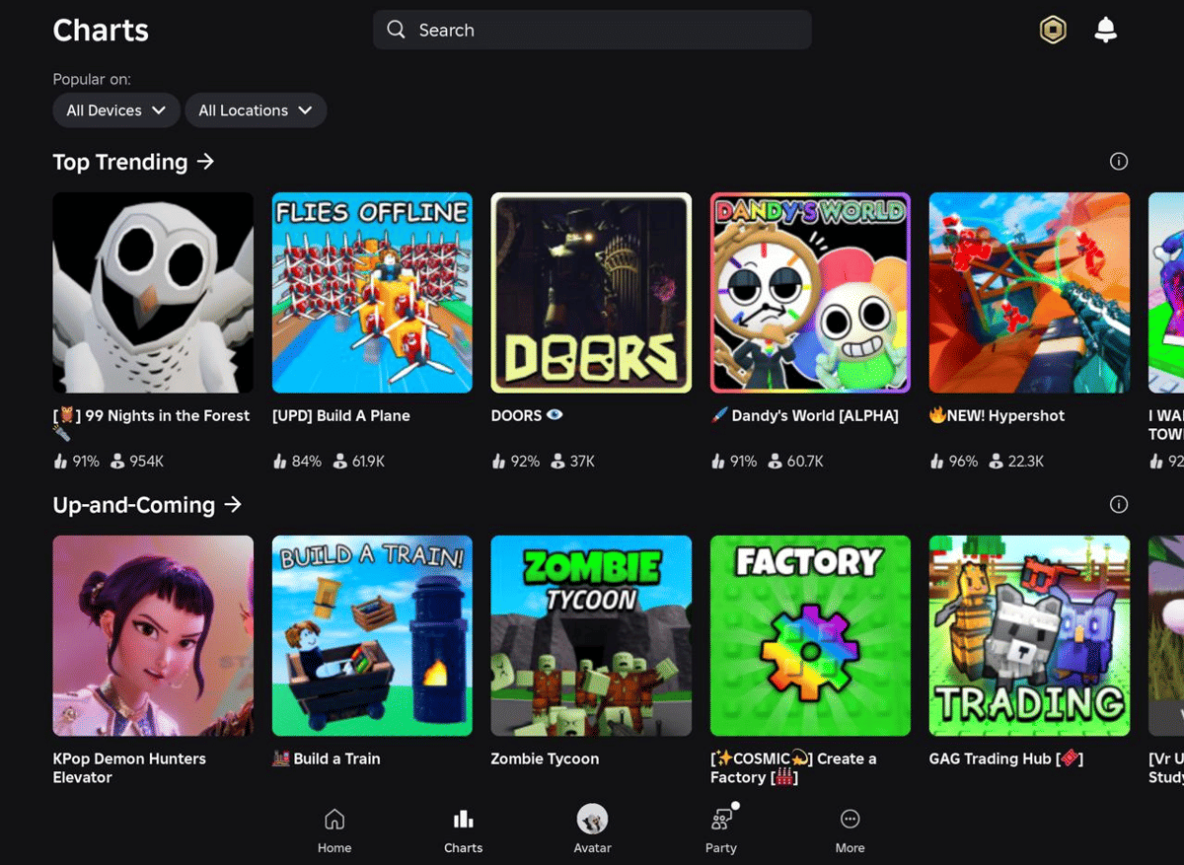
Task: Switch to the Home tab
Action: (x=334, y=828)
